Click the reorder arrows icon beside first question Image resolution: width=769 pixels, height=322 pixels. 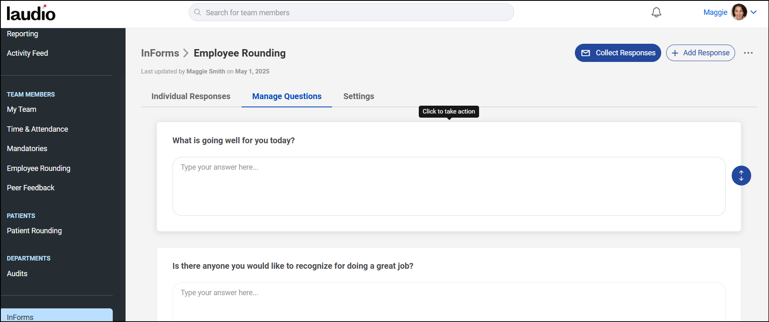coord(741,175)
